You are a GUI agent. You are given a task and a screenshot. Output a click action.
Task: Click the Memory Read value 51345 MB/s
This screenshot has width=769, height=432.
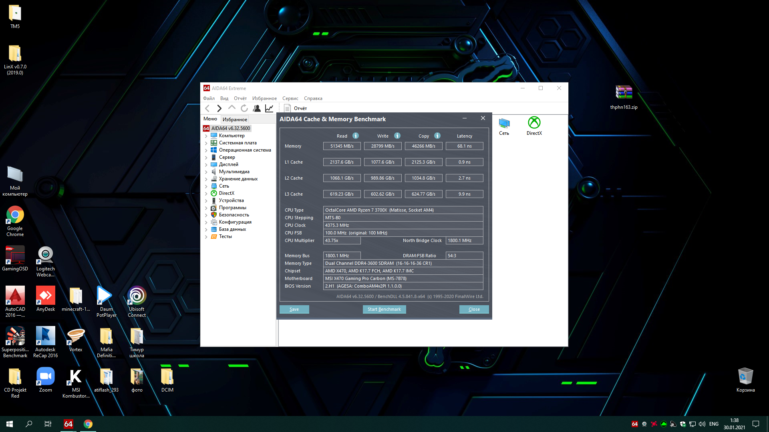point(342,146)
